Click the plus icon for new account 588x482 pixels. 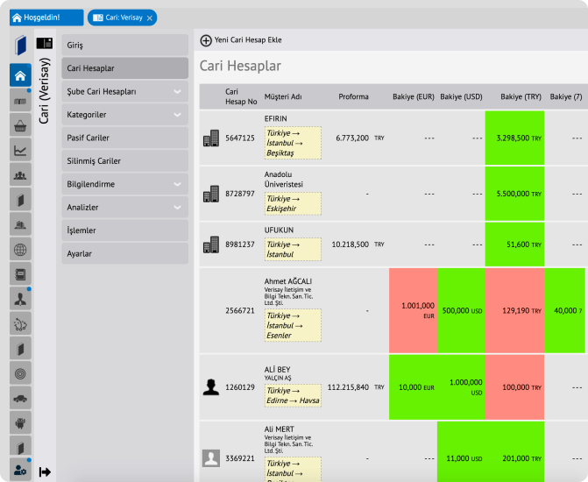pyautogui.click(x=206, y=40)
